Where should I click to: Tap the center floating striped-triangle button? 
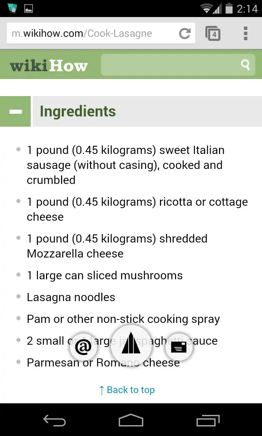point(131,344)
